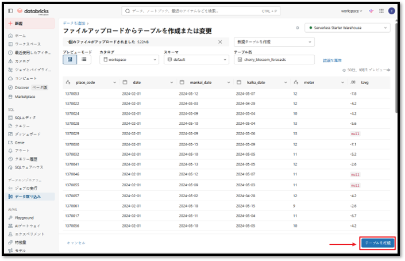405x261 pixels.
Task: Open the catalog dropdown showing workspace
Action: pos(129,59)
